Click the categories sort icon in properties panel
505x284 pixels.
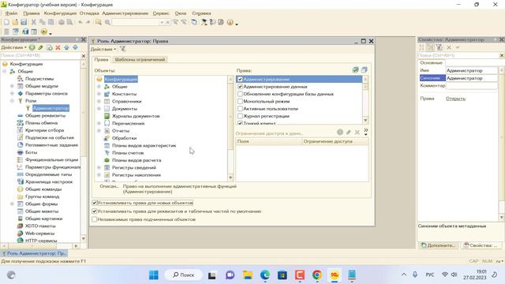tap(421, 47)
